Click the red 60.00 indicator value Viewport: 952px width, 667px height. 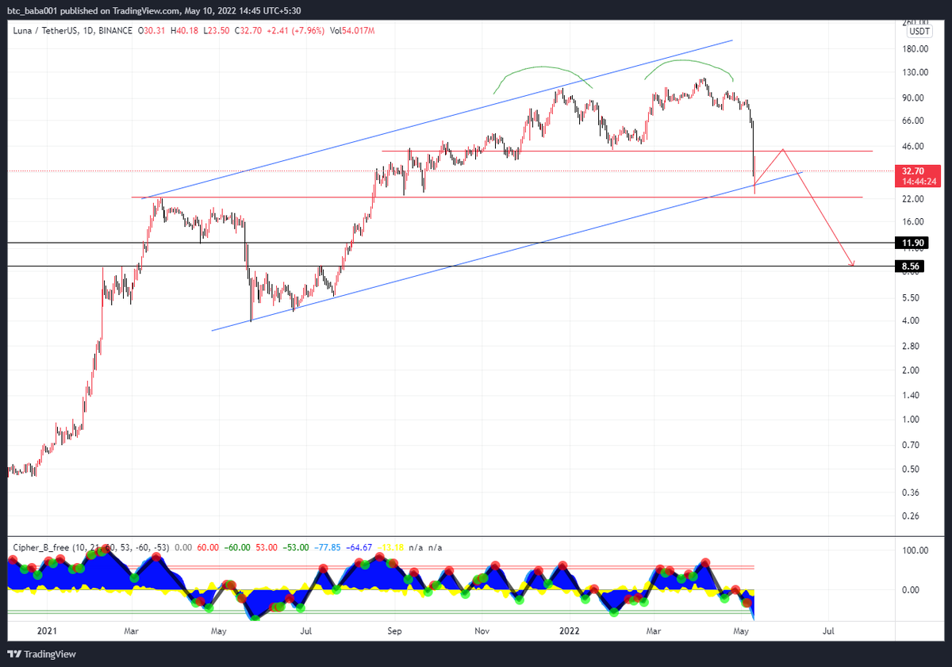point(208,548)
